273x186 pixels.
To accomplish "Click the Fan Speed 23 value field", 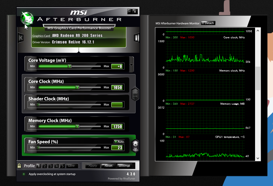I will (x=117, y=148).
